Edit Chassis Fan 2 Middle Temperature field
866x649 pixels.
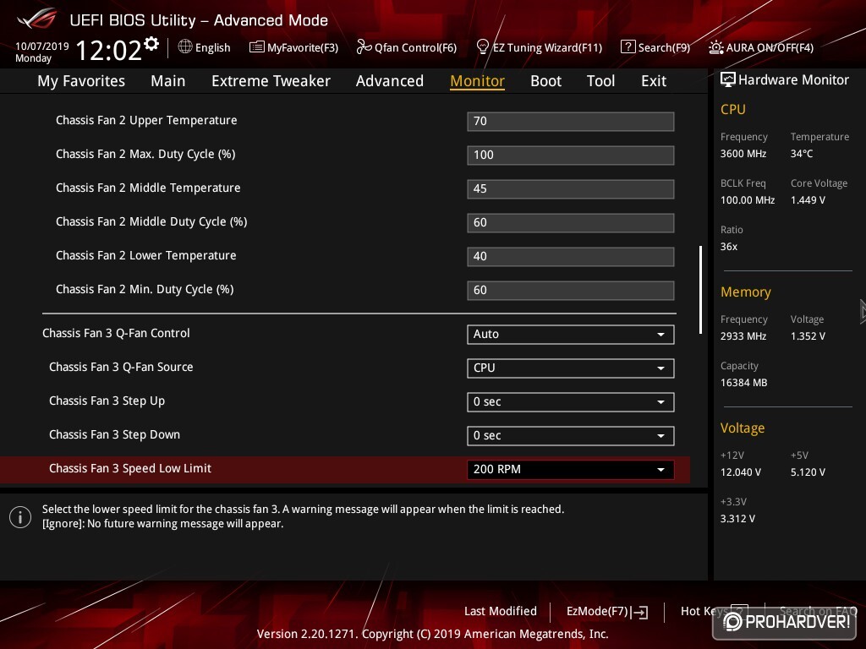571,188
